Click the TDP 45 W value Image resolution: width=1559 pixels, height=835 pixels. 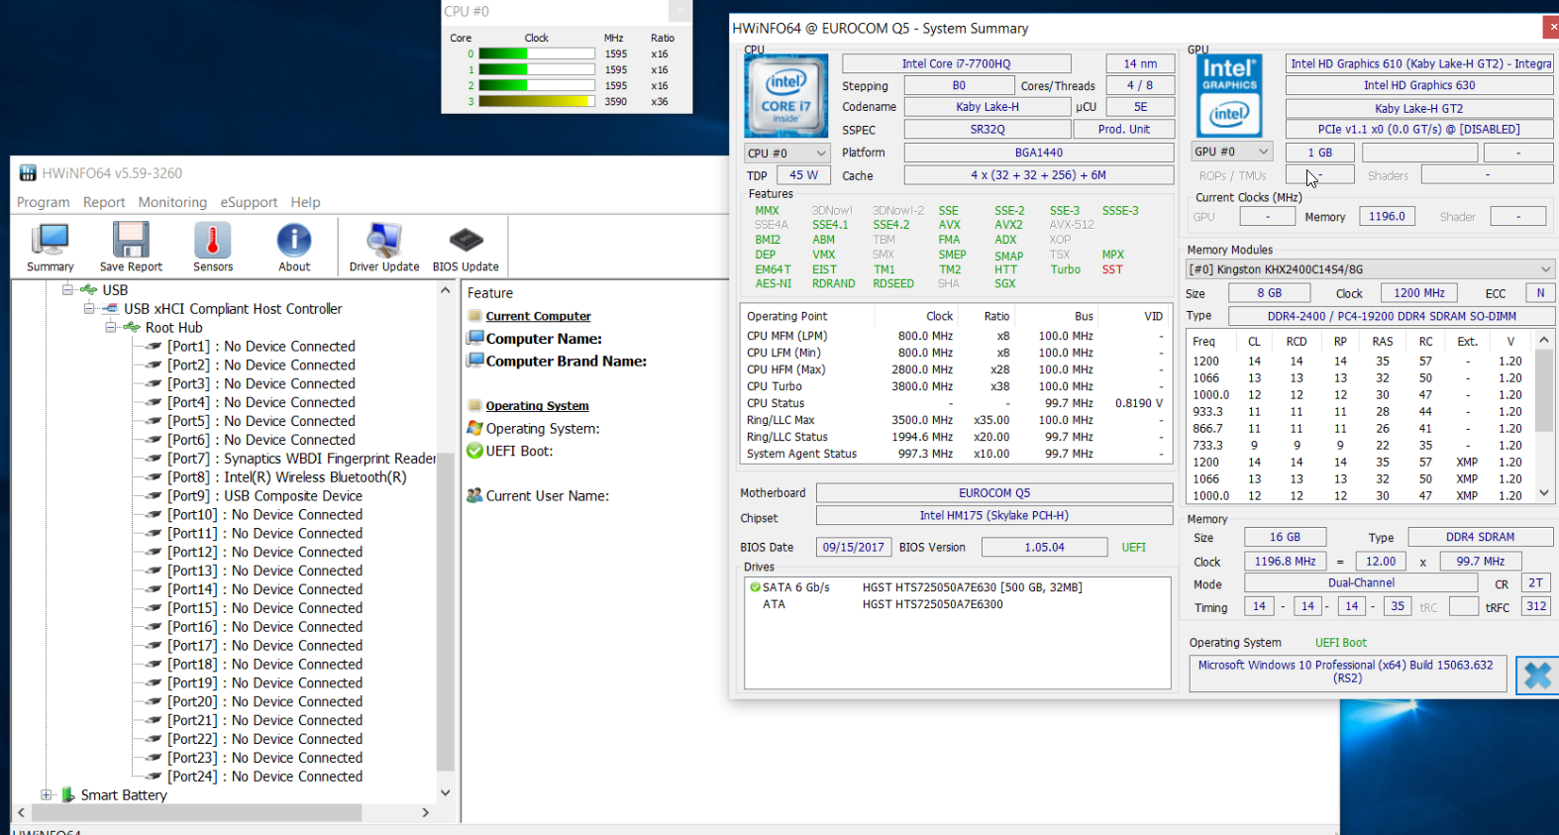point(803,175)
